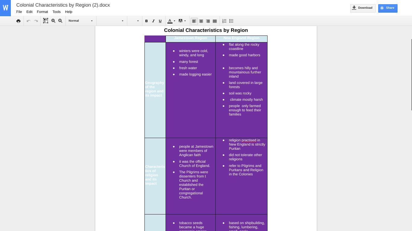
Task: Click the Share button
Action: pyautogui.click(x=388, y=8)
